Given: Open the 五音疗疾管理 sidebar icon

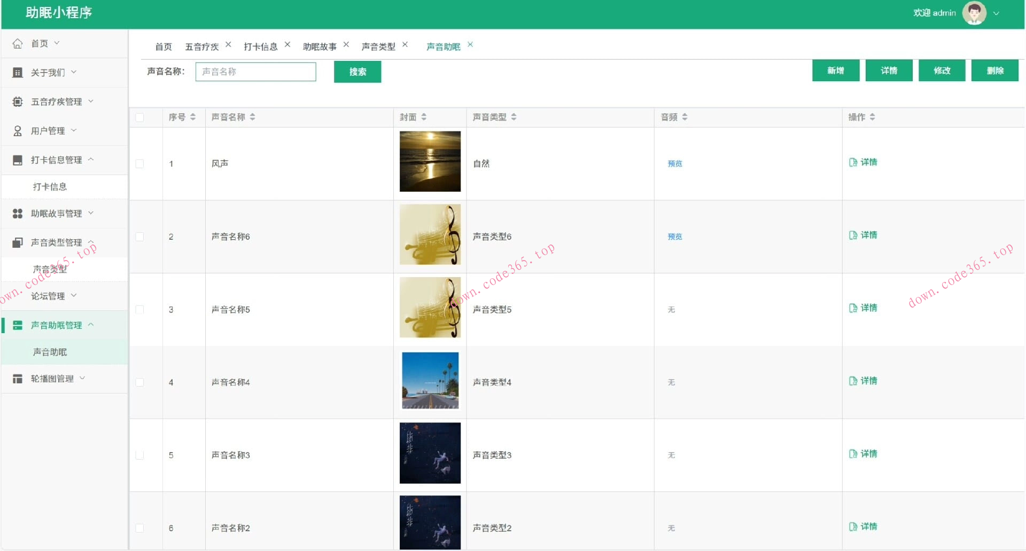Looking at the screenshot, I should pyautogui.click(x=17, y=101).
